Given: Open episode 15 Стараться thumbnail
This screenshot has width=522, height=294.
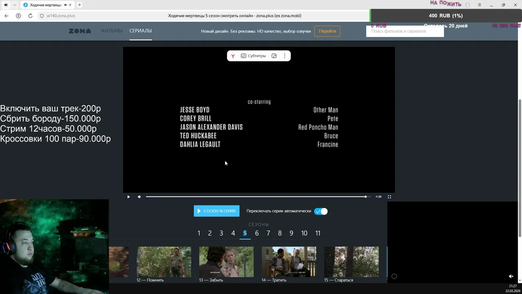Looking at the screenshot, I should point(352,262).
